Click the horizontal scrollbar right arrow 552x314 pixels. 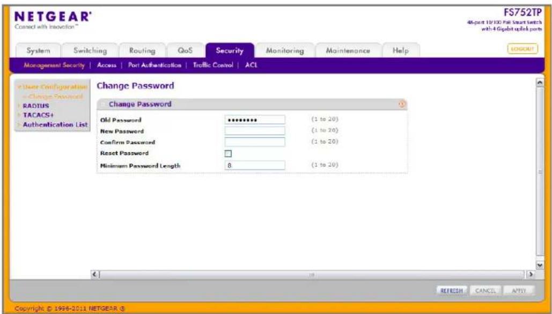tap(530, 274)
